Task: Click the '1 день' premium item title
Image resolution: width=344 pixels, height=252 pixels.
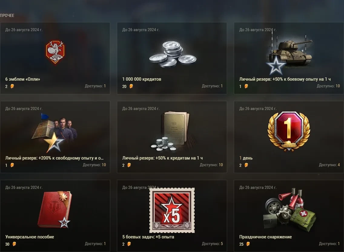Action: point(246,158)
